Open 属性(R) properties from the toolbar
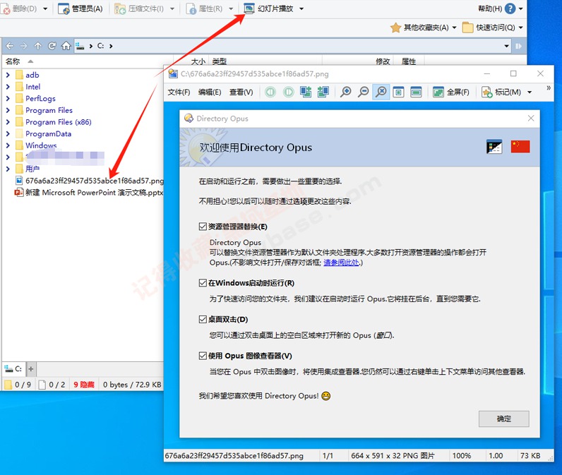This screenshot has height=475, width=562. (x=204, y=8)
